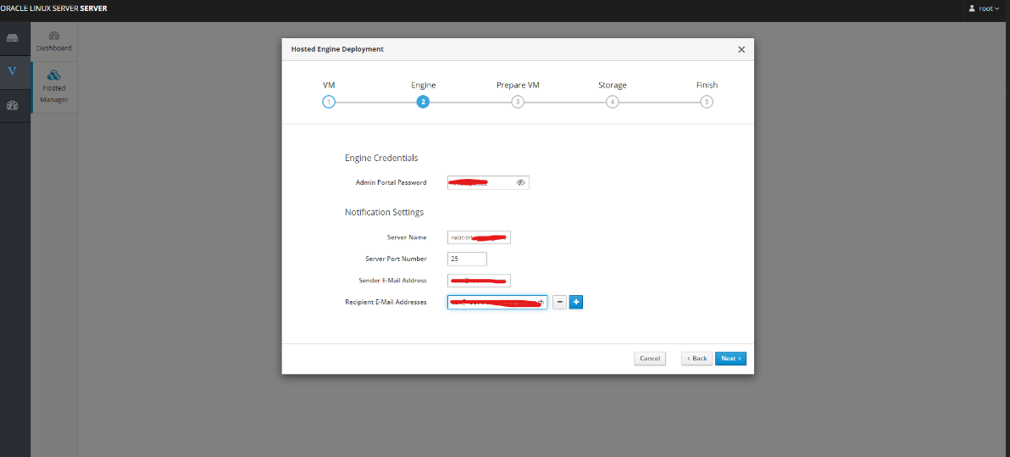Go to previous step with Back button
This screenshot has height=457, width=1010.
[x=696, y=359]
